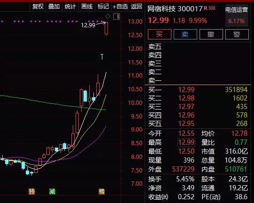
Task: Click the 外盘 value 537229
Action: 183,169
